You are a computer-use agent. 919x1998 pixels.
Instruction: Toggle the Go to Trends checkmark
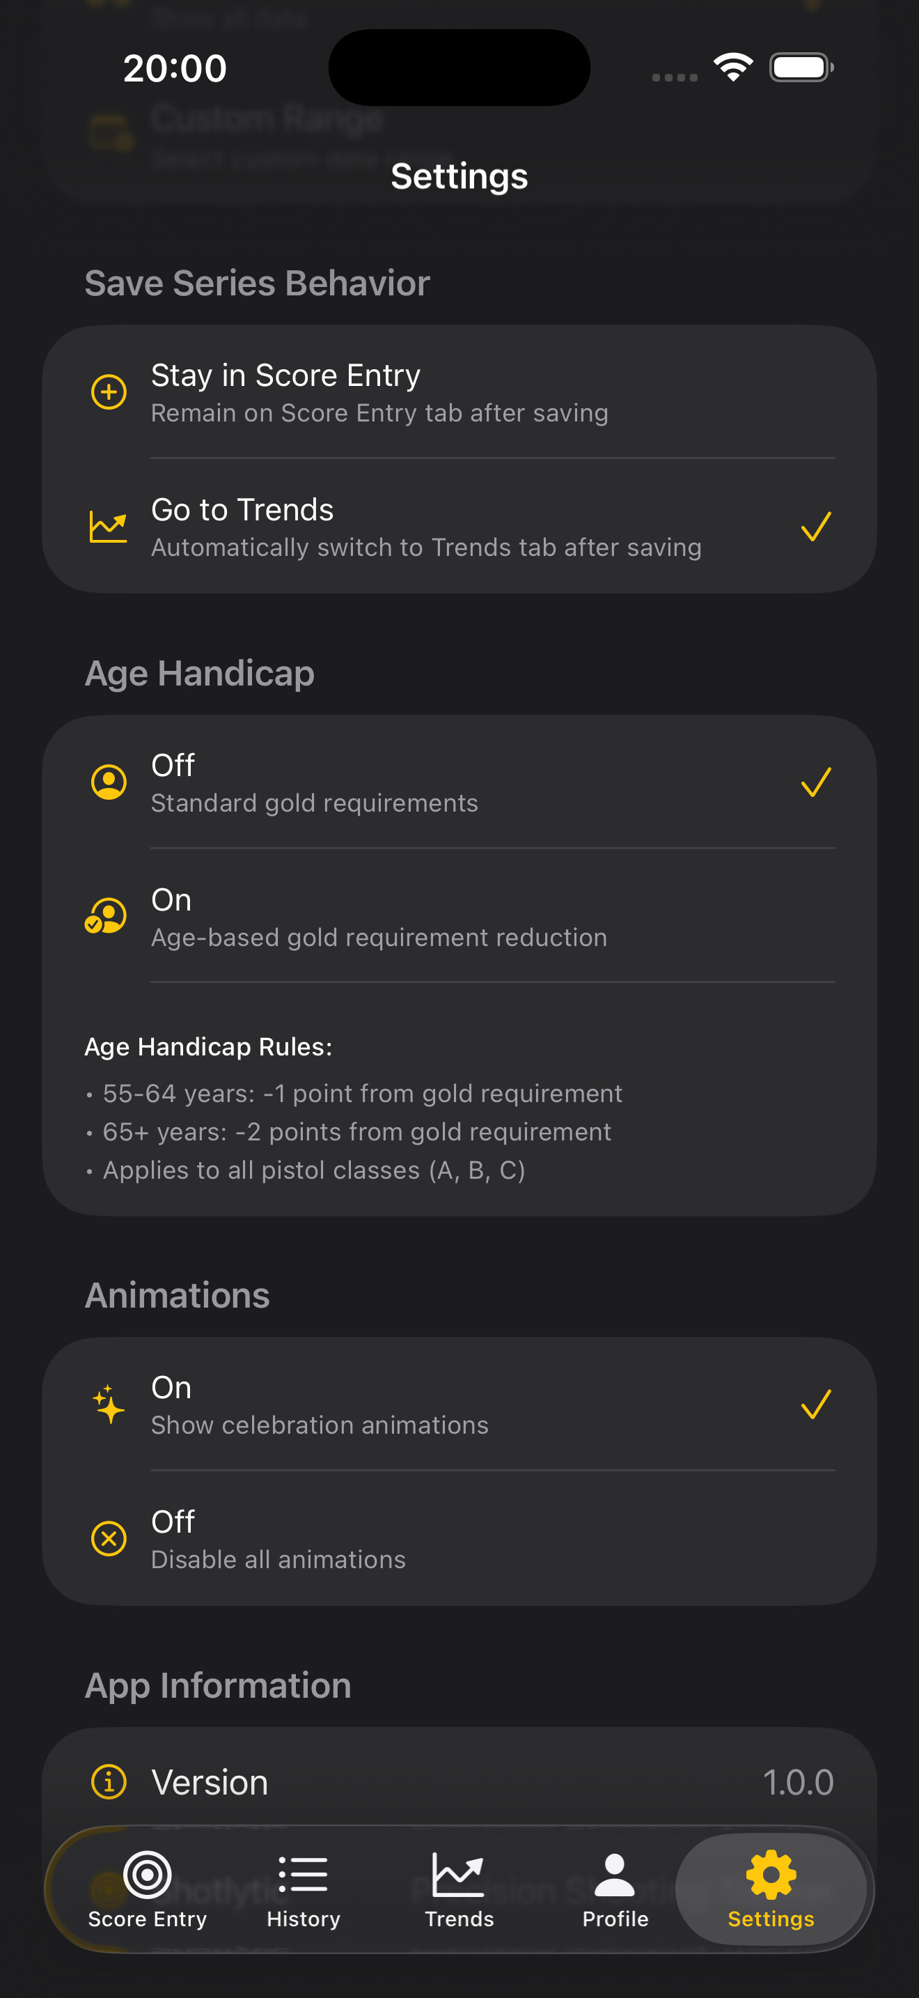(816, 527)
